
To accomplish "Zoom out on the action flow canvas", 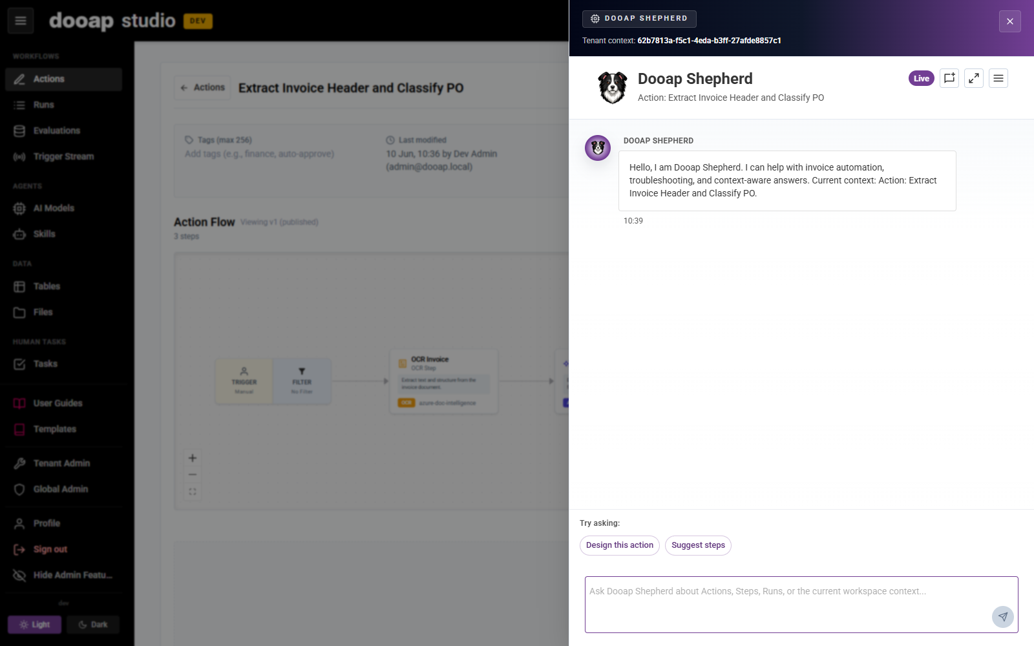I will (193, 475).
